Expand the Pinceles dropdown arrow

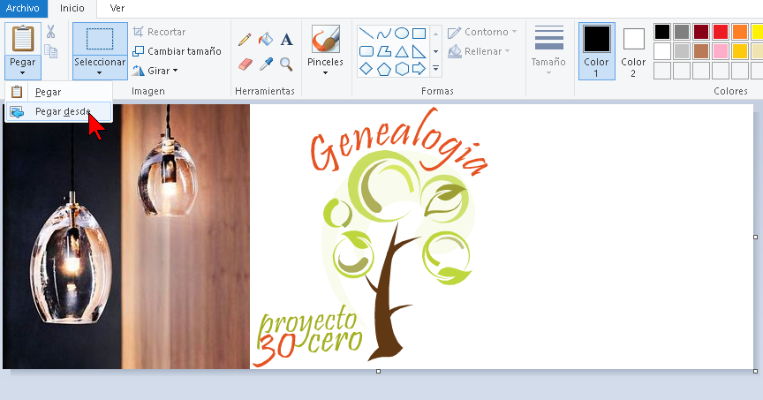pos(325,73)
